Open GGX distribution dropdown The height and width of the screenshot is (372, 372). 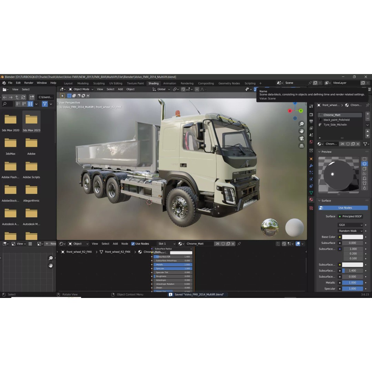[x=350, y=225]
